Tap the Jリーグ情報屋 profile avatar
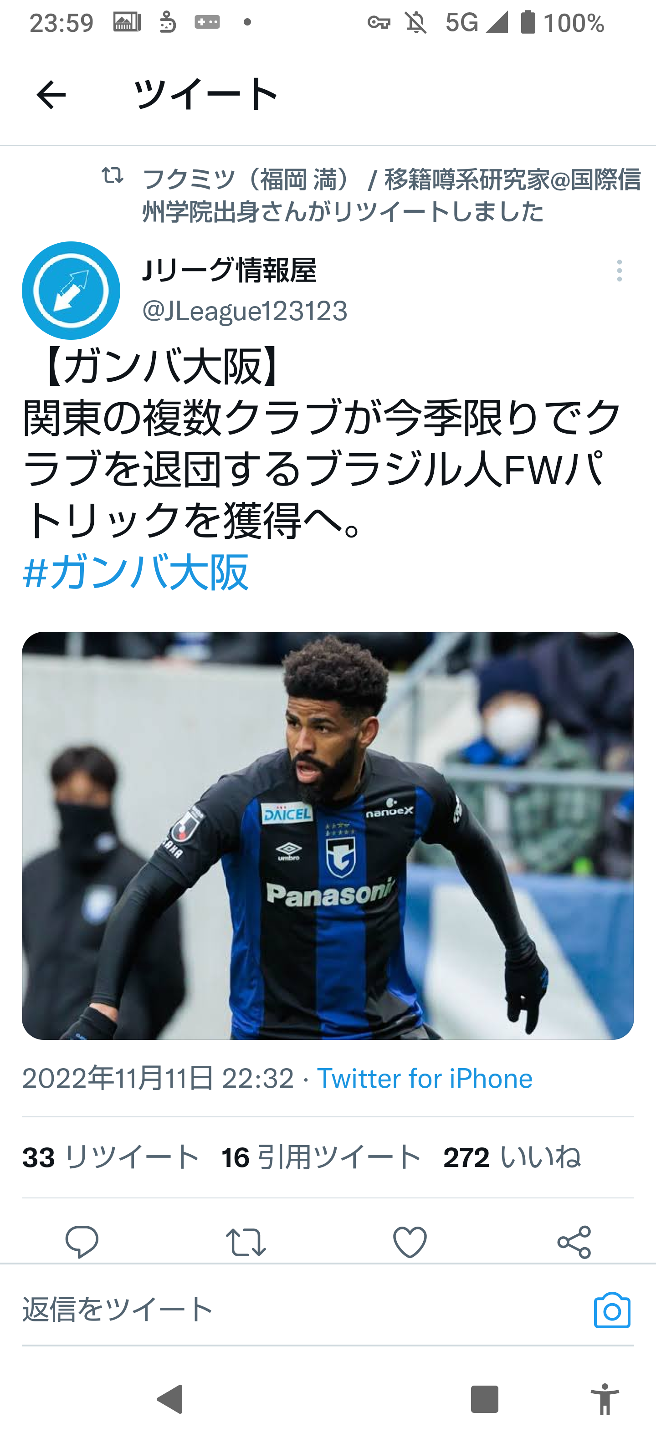The height and width of the screenshot is (1443, 656). click(71, 290)
